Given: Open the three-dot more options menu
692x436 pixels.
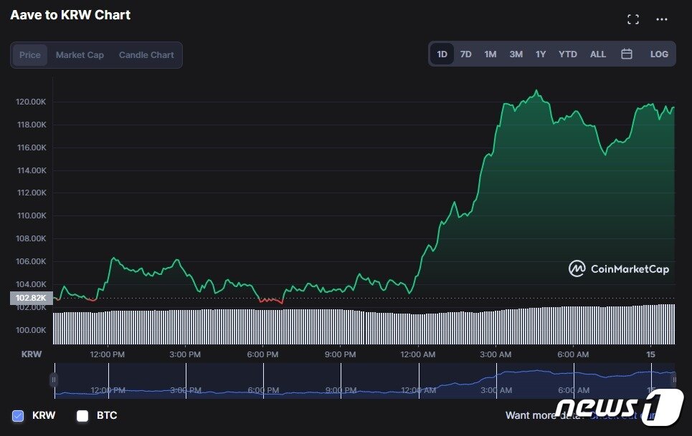Looking at the screenshot, I should coord(662,20).
